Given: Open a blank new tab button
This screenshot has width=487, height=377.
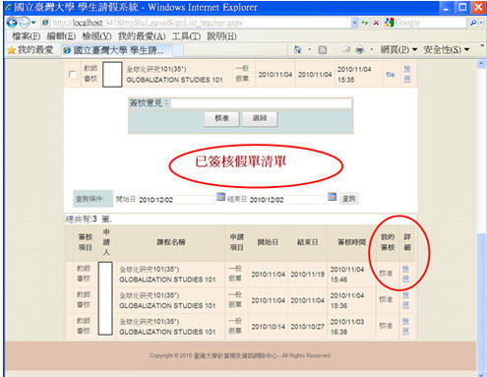Looking at the screenshot, I should (x=177, y=51).
